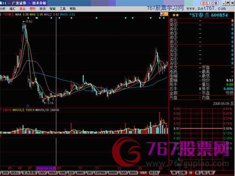The image size is (235, 176).
Task: Click the star rating icon beside *ST春兰
Action: coord(175,15)
